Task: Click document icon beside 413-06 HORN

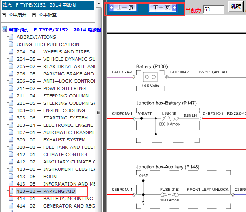Action: [x=11, y=176]
